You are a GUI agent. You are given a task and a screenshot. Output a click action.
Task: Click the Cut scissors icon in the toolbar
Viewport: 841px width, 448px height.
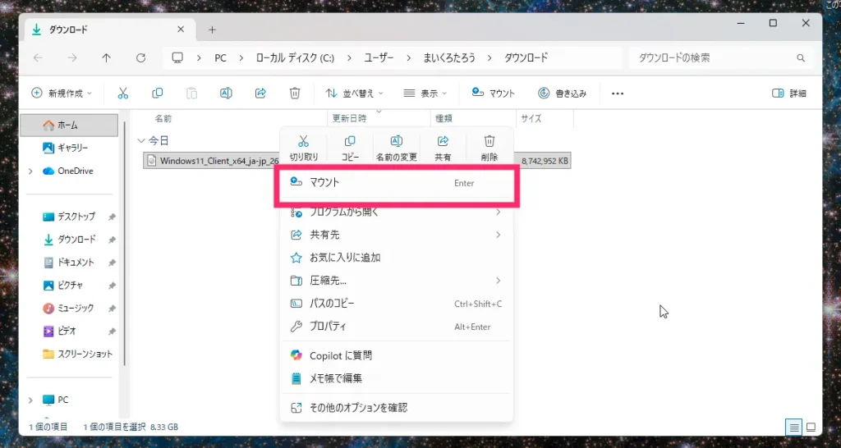[x=123, y=94]
